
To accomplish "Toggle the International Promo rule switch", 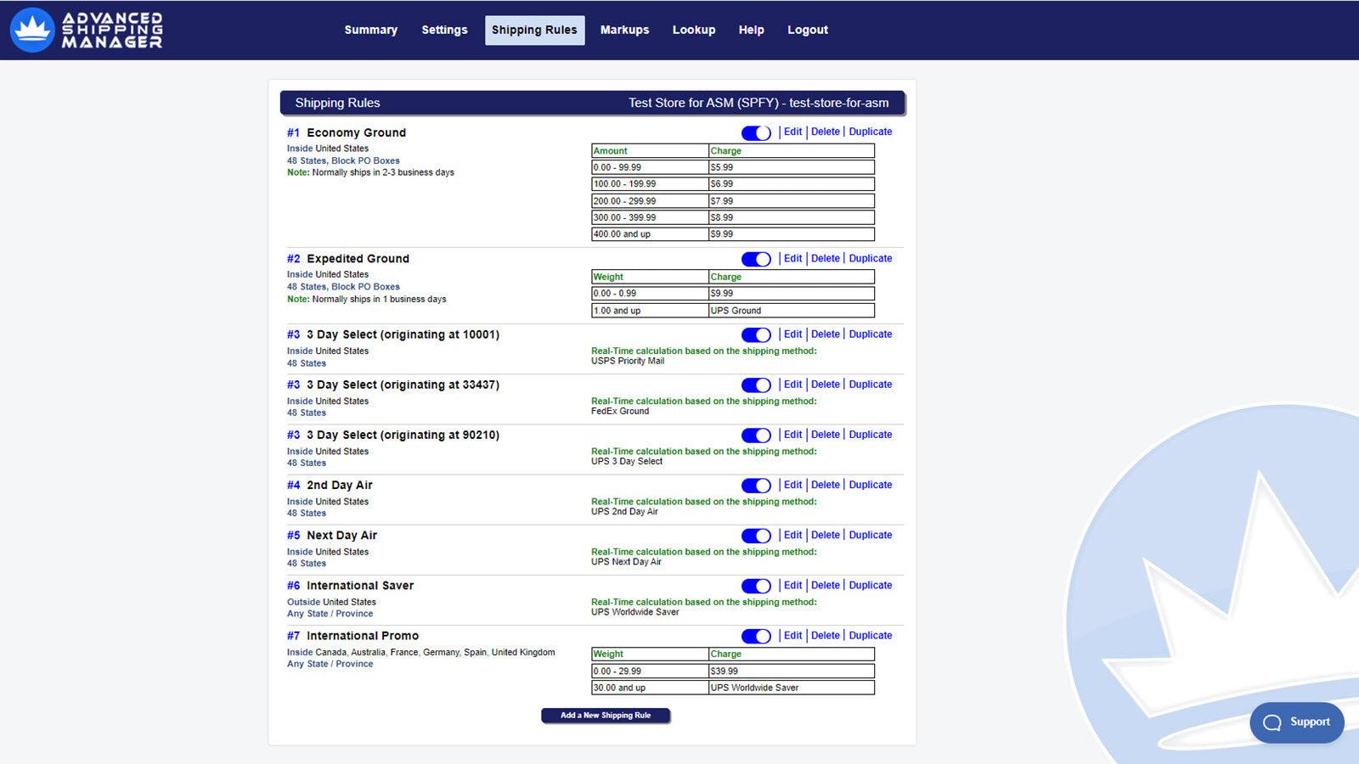I will click(754, 636).
